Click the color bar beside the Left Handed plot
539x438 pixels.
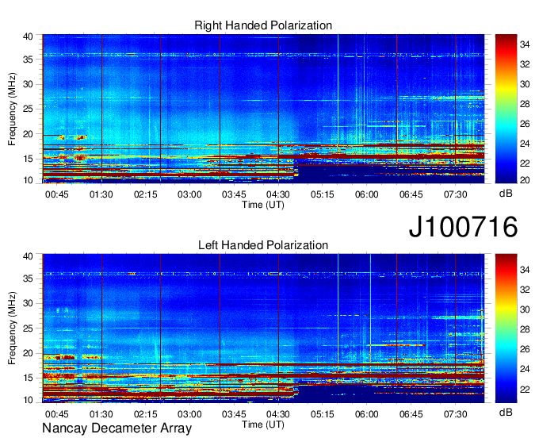[506, 328]
